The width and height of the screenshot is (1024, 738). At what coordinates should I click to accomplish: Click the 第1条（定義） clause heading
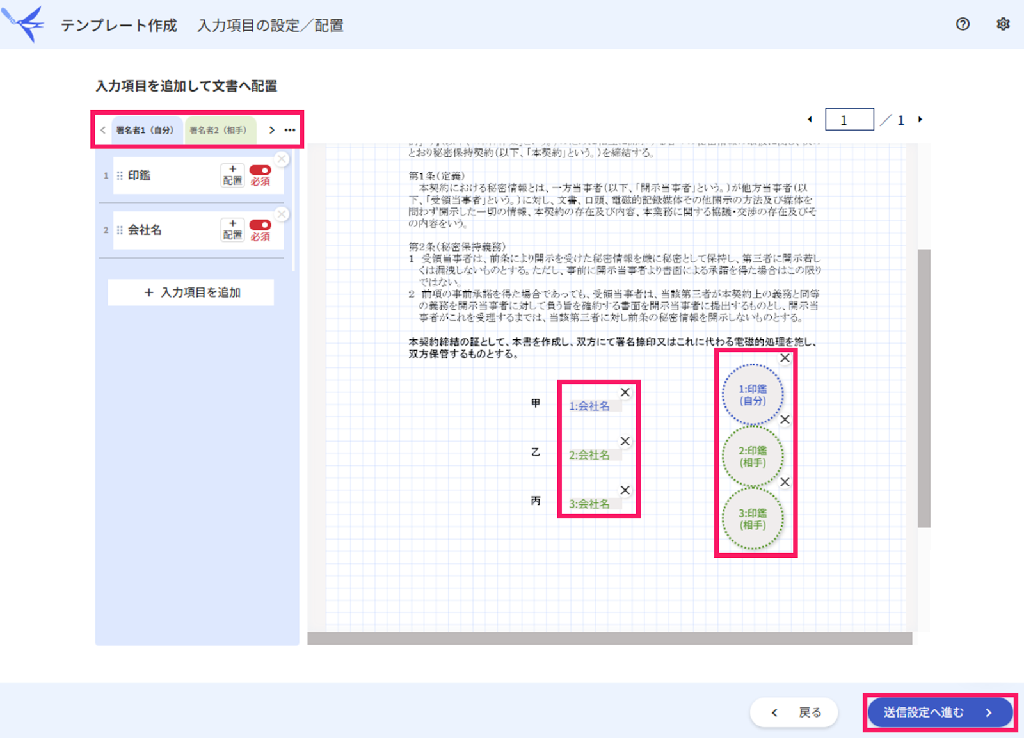point(436,176)
